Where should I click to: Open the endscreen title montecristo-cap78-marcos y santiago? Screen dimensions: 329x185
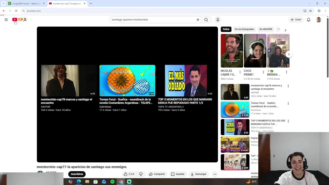point(66,101)
